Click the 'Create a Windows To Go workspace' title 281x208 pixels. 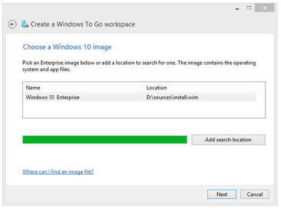point(83,24)
